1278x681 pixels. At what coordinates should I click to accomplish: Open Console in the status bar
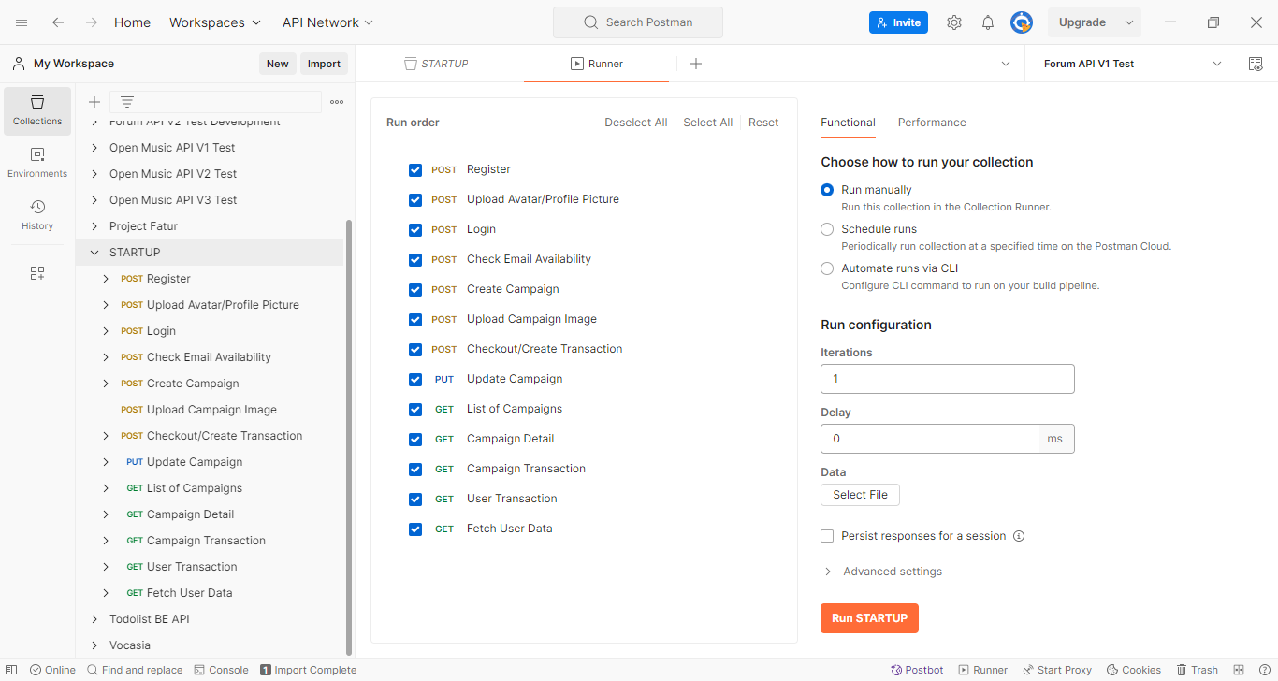pos(221,670)
